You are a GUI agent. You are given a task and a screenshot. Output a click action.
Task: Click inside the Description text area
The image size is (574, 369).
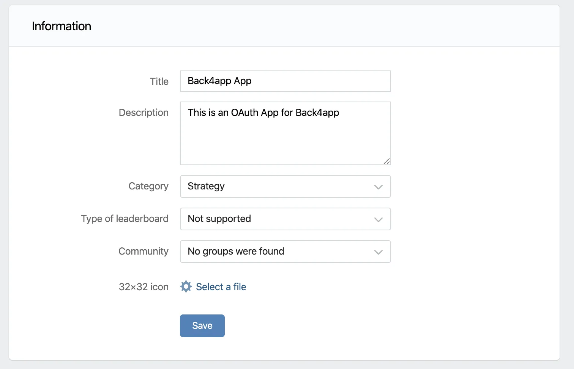(x=285, y=133)
